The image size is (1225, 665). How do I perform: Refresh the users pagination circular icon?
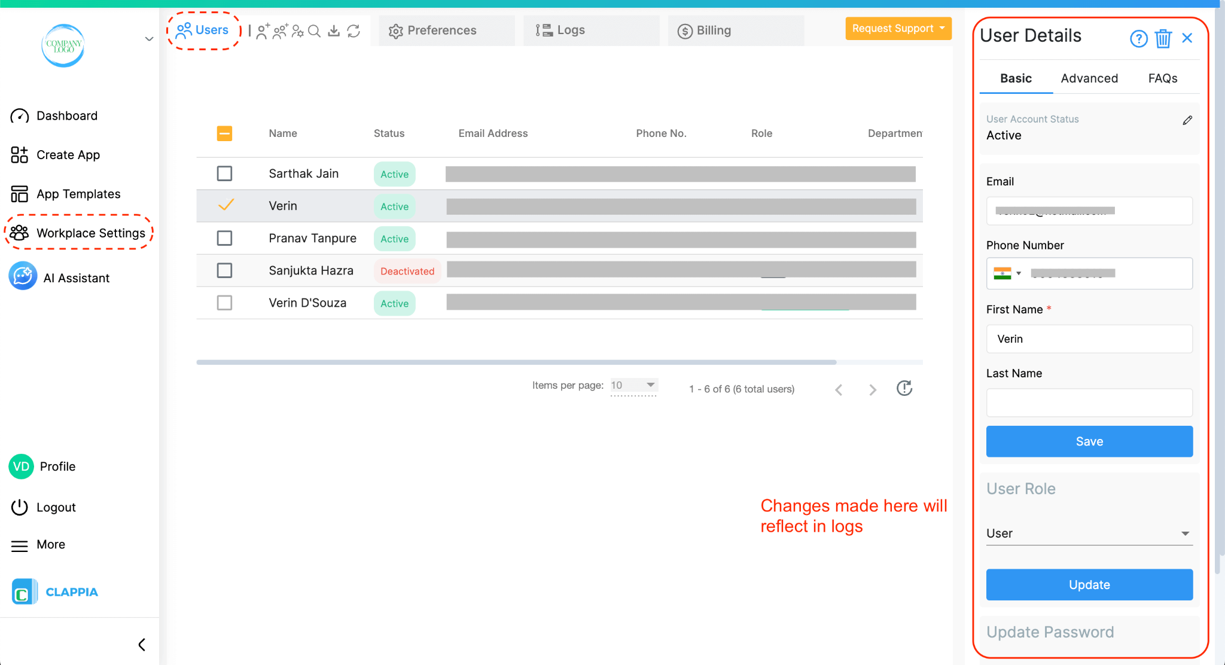[904, 389]
